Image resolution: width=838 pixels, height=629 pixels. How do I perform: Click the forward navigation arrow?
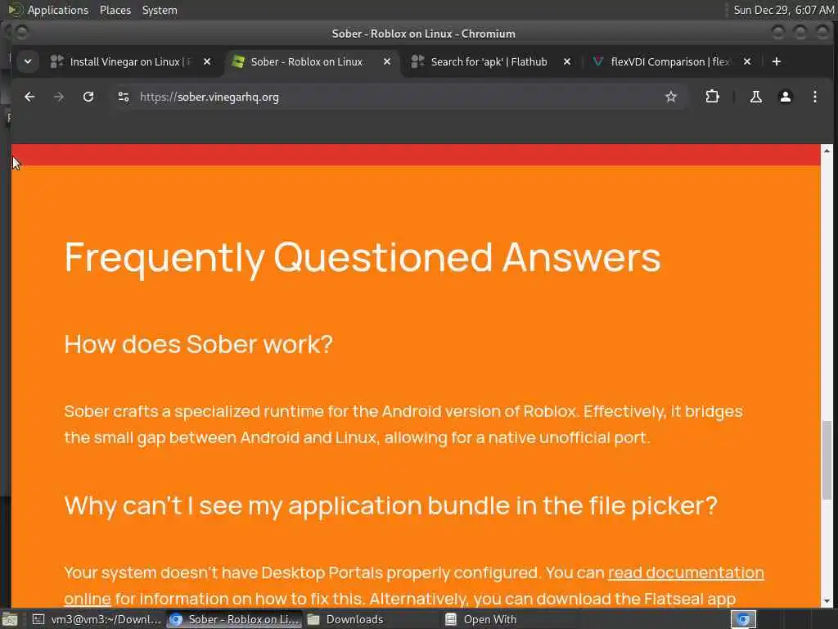click(x=59, y=97)
